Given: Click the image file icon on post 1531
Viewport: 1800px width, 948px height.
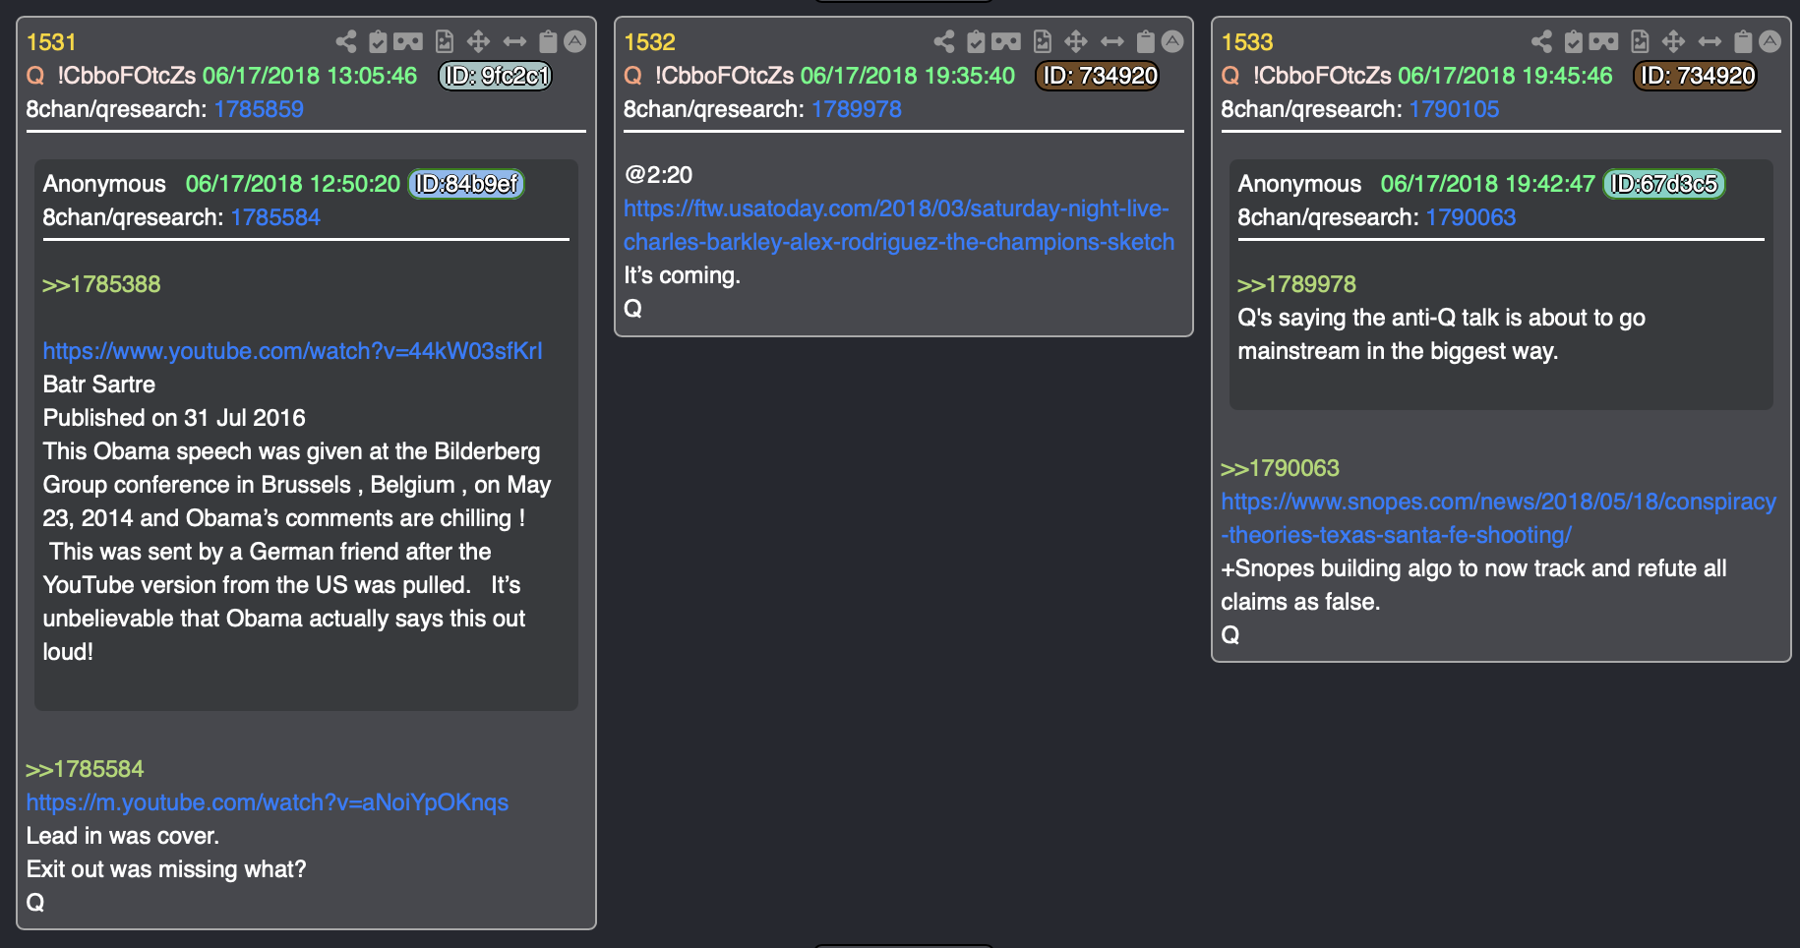Looking at the screenshot, I should pyautogui.click(x=445, y=41).
